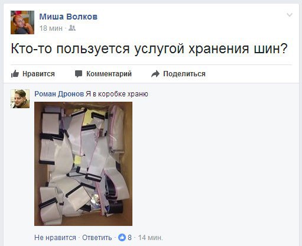View the 8 likes count on comment
Image resolution: width=302 pixels, height=246 pixels.
[x=129, y=238]
